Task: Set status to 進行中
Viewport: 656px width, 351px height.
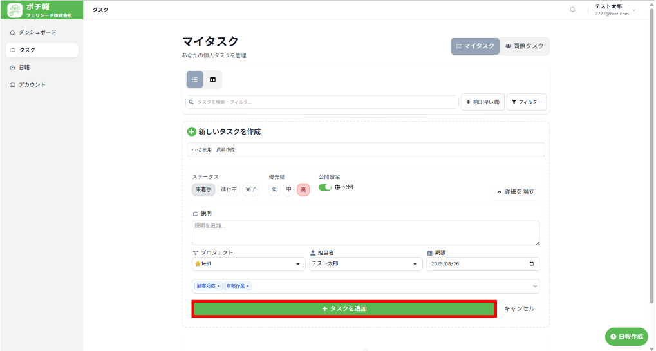Action: tap(229, 189)
